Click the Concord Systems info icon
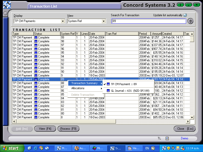203x152 pixels. pyautogui.click(x=180, y=5)
